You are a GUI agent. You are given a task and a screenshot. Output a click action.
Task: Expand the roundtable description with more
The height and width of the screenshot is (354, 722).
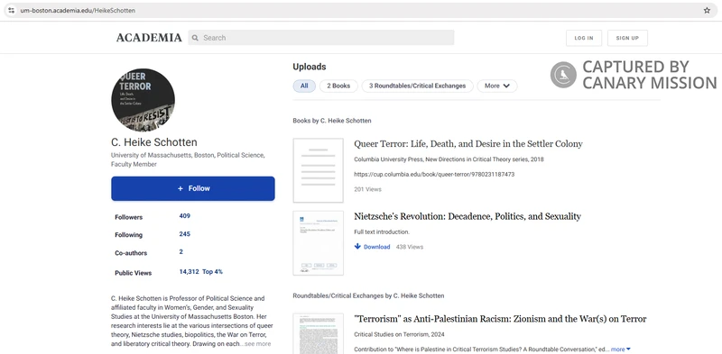coord(620,349)
